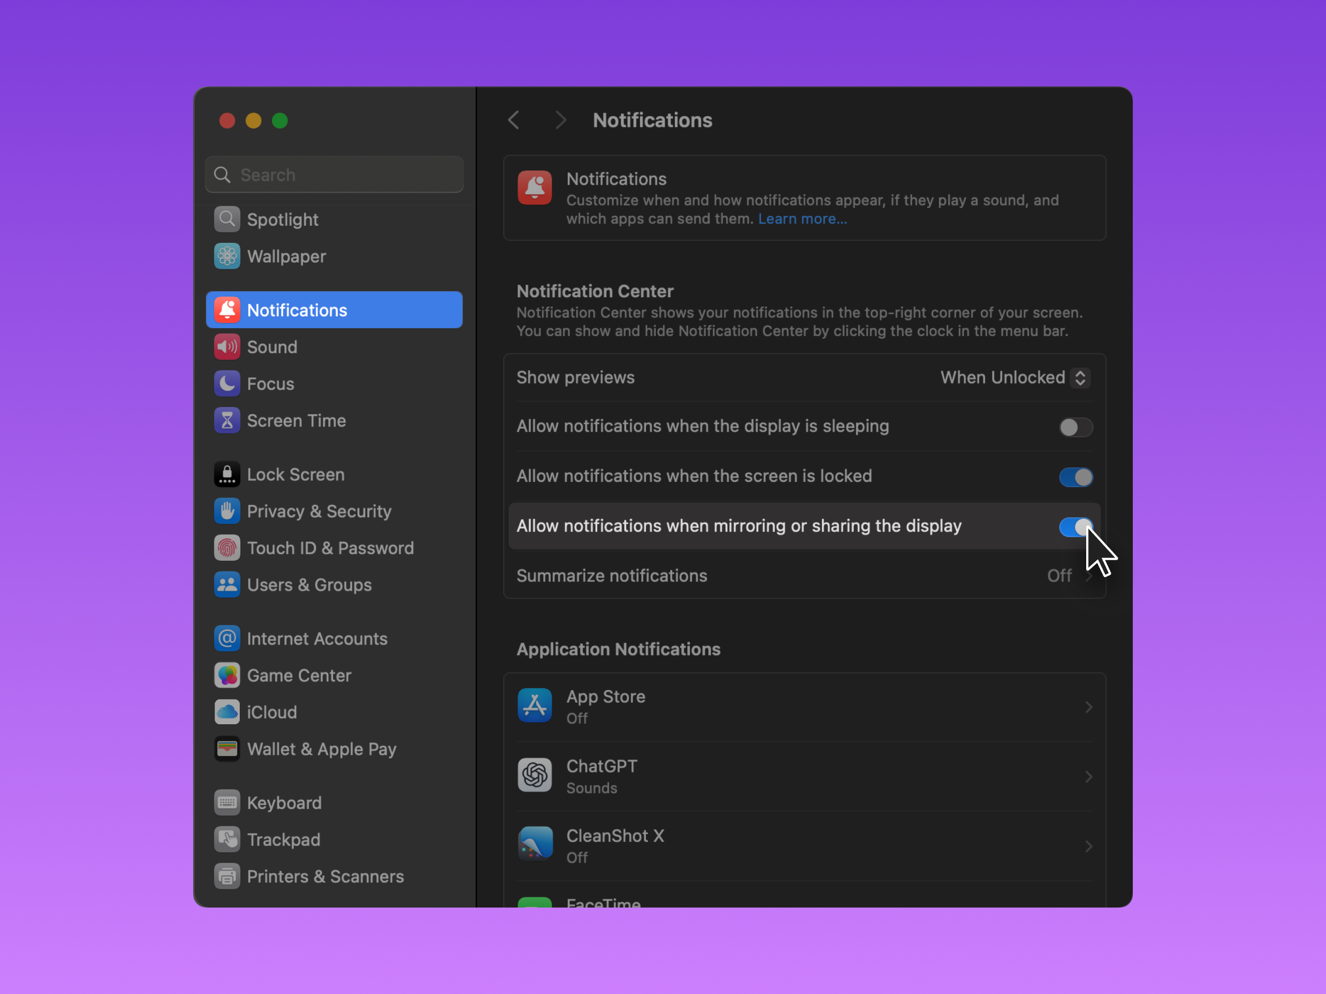This screenshot has height=994, width=1326.
Task: Open ChatGPT notification settings row
Action: (x=803, y=777)
